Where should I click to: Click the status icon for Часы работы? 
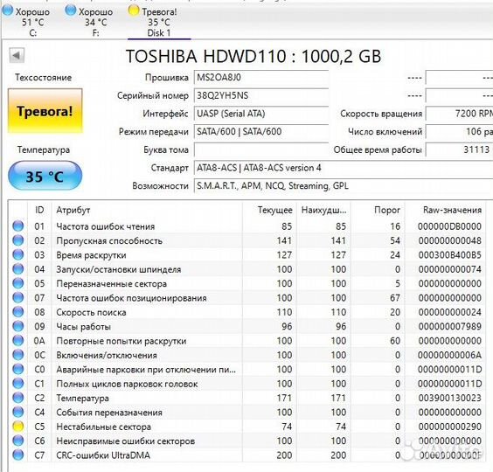coord(18,326)
